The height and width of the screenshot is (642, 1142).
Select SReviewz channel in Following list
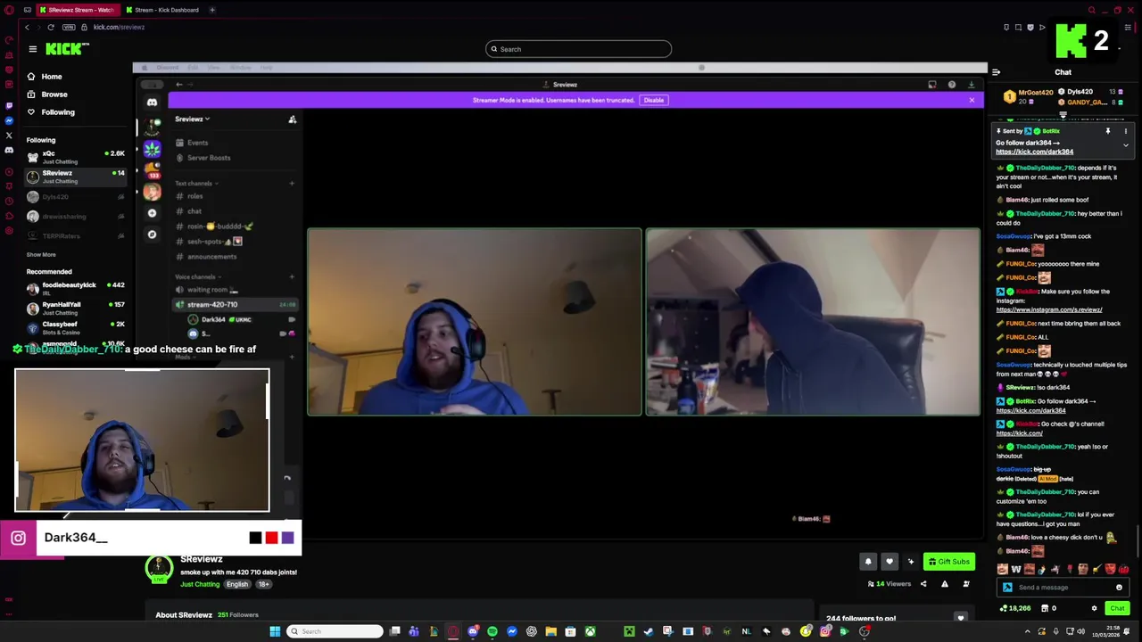click(75, 177)
